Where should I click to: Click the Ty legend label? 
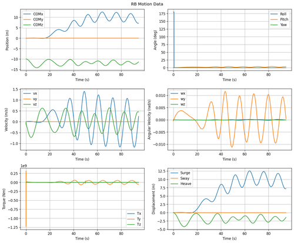[x=139, y=219]
